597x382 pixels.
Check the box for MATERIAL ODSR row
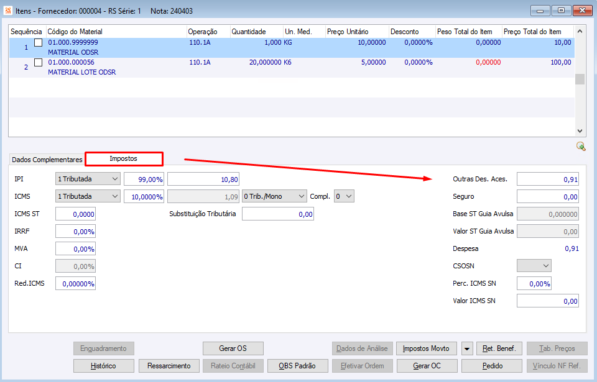click(38, 43)
